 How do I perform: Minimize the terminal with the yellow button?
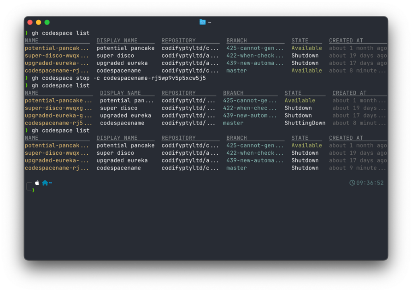[39, 23]
